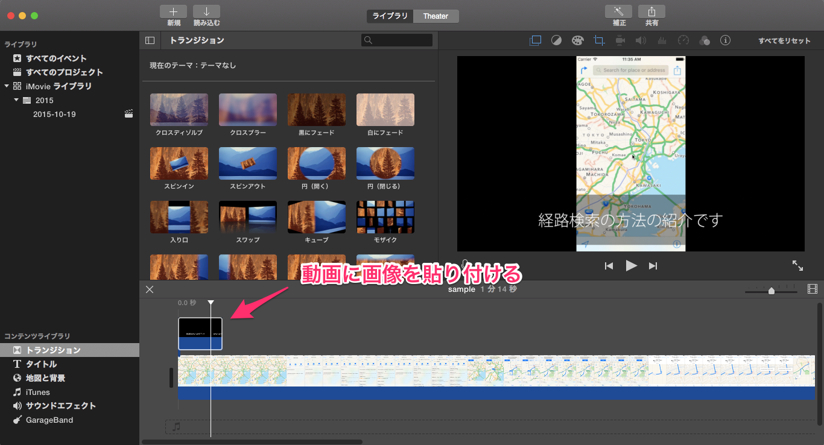Viewport: 824px width, 445px height.
Task: Choose the スピンイン transition thumbnail
Action: click(179, 163)
